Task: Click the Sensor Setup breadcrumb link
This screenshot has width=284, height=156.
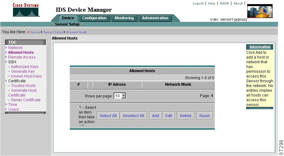Action: (53, 32)
